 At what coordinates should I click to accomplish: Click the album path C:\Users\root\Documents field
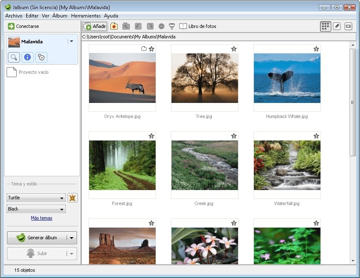[218, 37]
